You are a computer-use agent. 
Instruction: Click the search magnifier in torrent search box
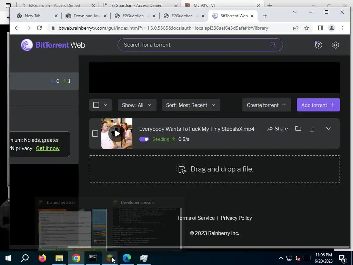click(x=273, y=45)
